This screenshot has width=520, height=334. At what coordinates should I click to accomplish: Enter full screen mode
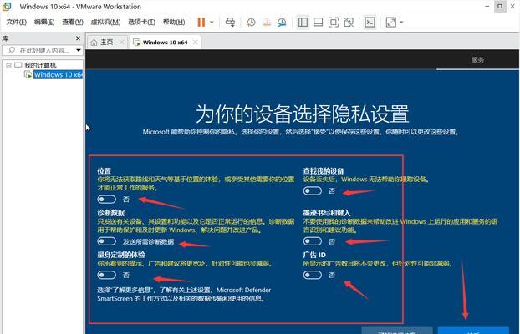click(x=334, y=23)
